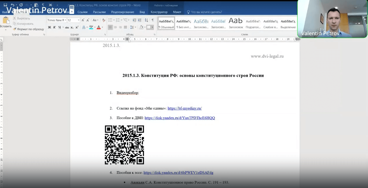Apply table borders with borders icon
Screen dimensions: 368x188
149,27
